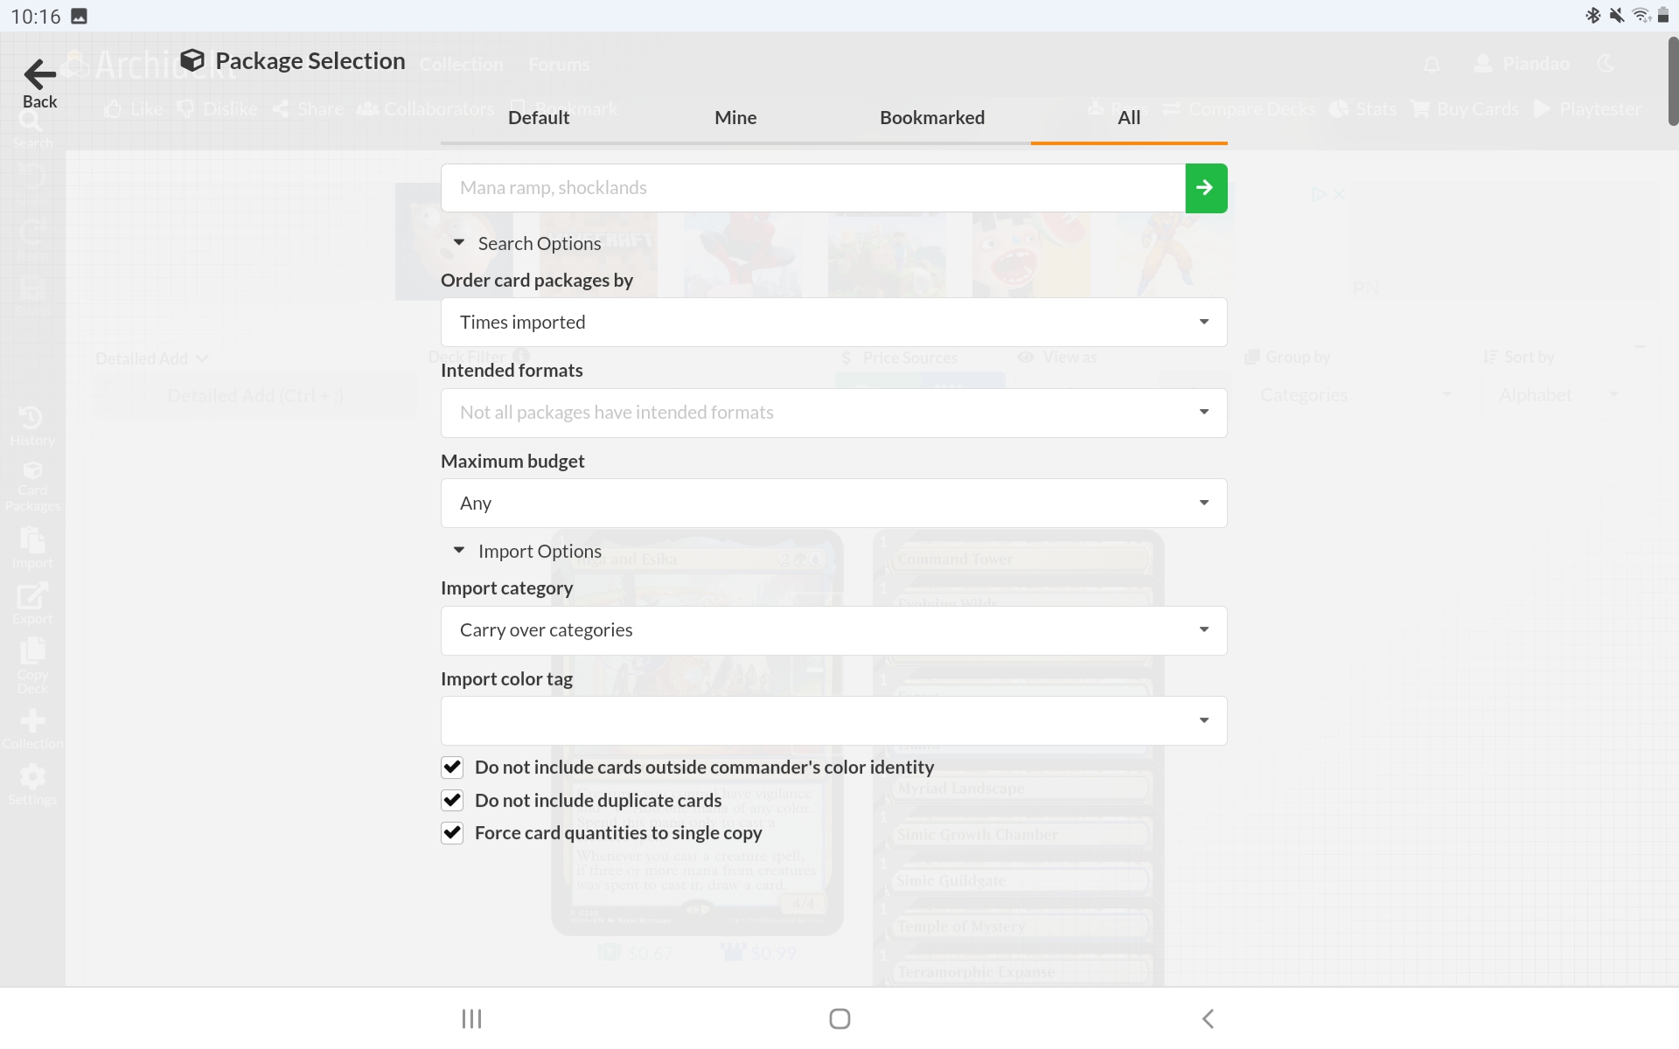This screenshot has width=1679, height=1049.
Task: Tap the Package Selection box icon
Action: tap(192, 60)
